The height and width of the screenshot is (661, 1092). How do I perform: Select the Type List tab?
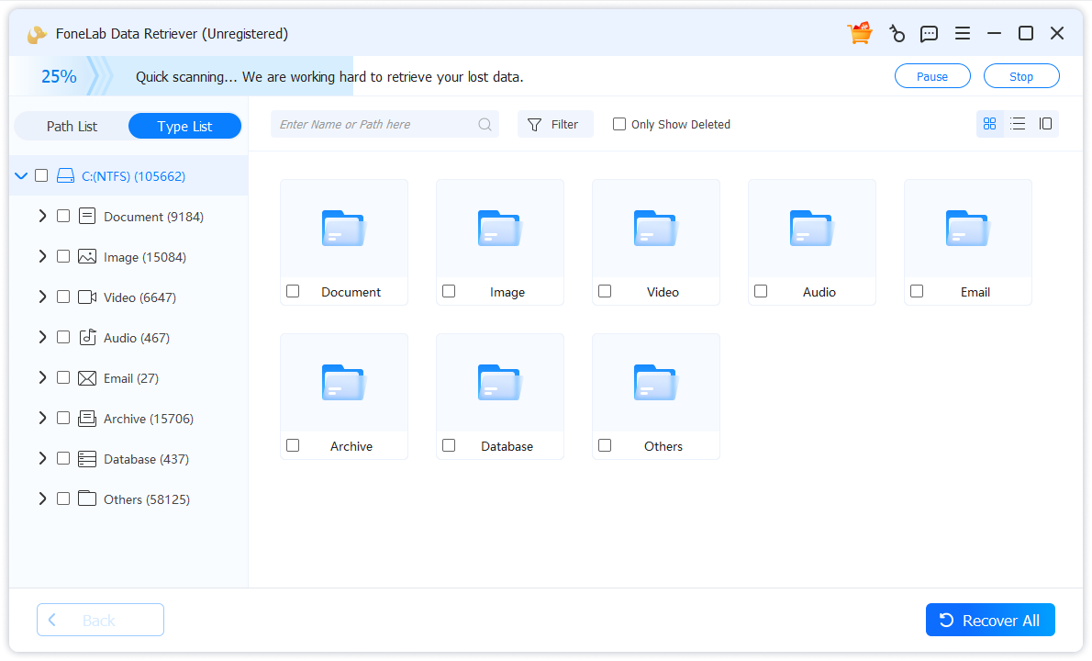(x=184, y=127)
